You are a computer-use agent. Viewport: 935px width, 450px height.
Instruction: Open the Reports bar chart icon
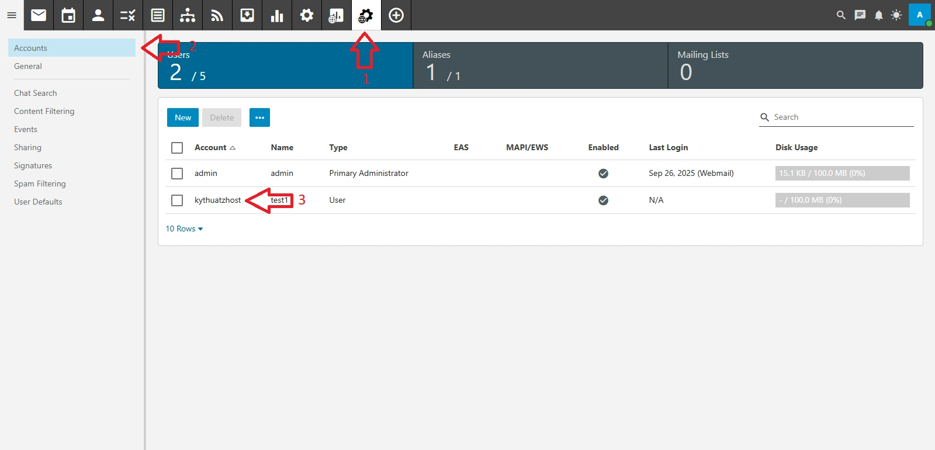[277, 15]
